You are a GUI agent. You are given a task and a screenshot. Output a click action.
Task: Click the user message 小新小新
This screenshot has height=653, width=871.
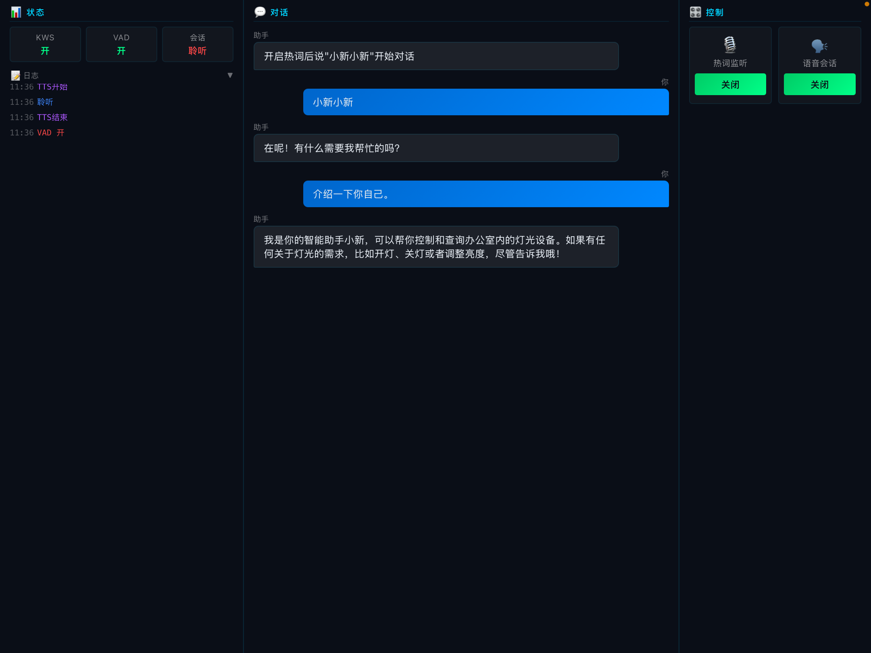click(x=486, y=102)
